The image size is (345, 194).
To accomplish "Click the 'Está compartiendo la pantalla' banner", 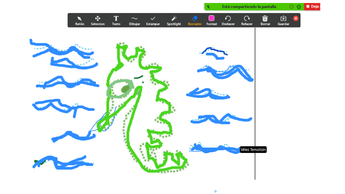I will pyautogui.click(x=249, y=7).
